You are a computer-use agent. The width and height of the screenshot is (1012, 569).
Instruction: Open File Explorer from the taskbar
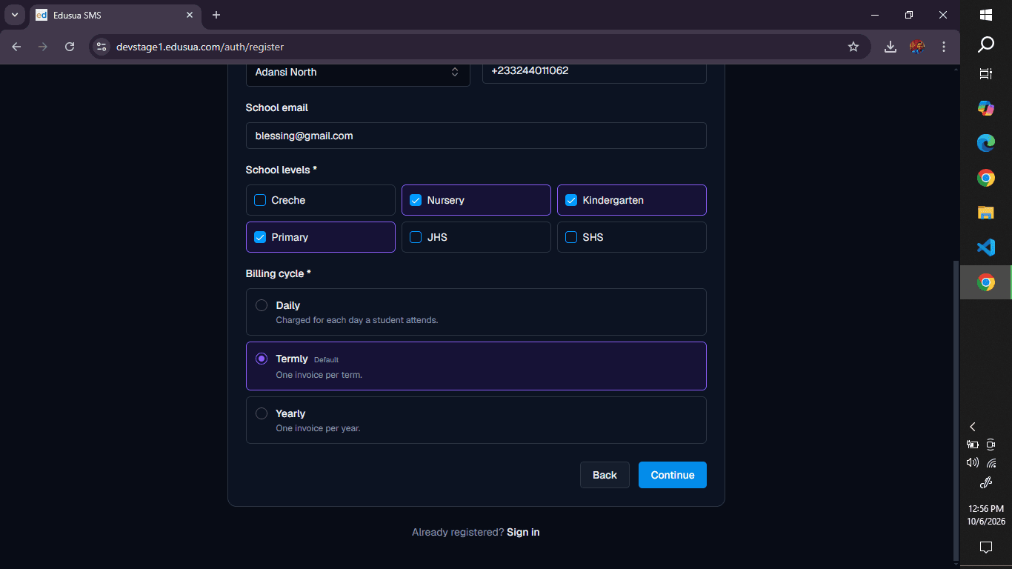coord(986,213)
